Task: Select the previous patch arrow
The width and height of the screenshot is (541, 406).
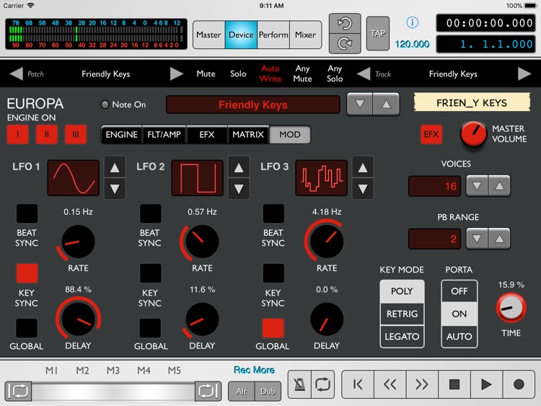Action: pos(16,74)
